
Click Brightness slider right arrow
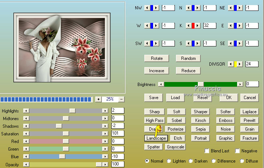pos(240,84)
